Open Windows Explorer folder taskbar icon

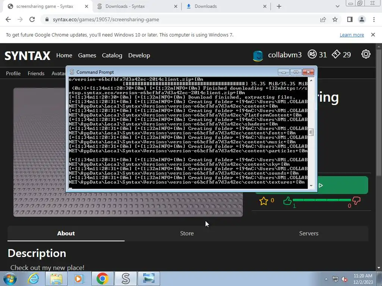56,279
